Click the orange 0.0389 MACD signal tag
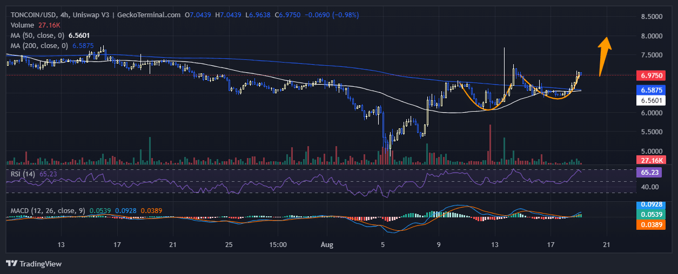678x274 pixels. (x=650, y=224)
